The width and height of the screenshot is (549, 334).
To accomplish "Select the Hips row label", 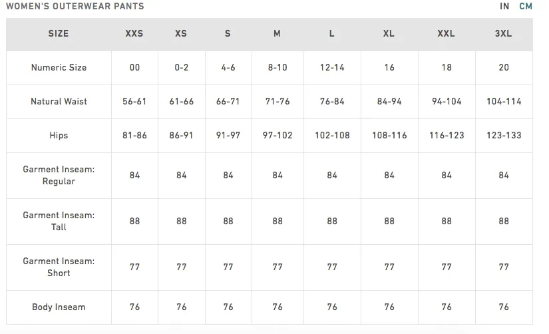I will pos(59,136).
